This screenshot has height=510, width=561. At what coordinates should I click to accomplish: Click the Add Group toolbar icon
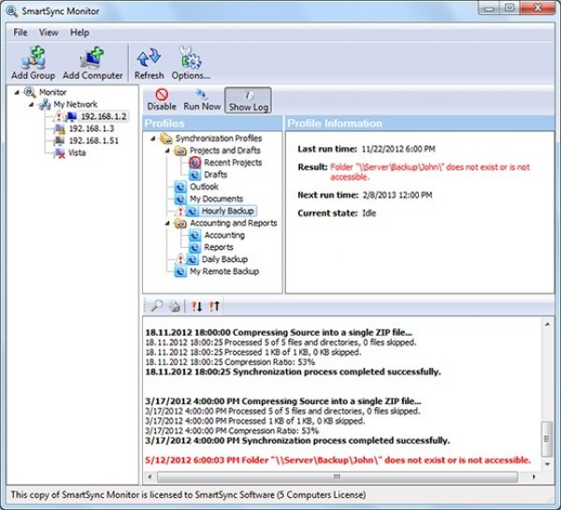[x=34, y=57]
